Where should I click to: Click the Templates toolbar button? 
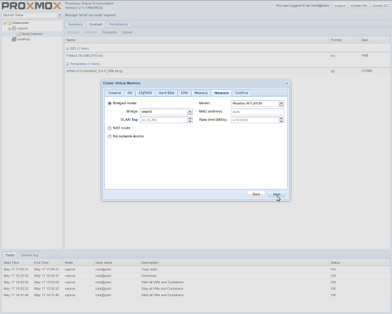[x=109, y=33]
